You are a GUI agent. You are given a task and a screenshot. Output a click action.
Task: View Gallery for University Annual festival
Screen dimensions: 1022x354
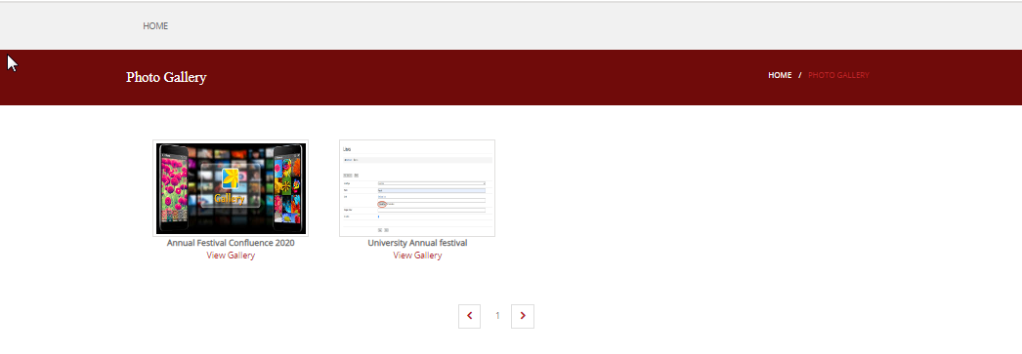pos(417,256)
